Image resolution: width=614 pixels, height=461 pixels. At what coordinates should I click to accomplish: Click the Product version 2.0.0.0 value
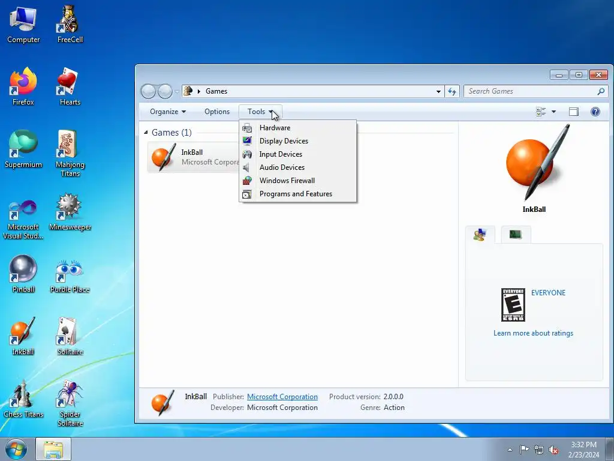click(x=393, y=397)
